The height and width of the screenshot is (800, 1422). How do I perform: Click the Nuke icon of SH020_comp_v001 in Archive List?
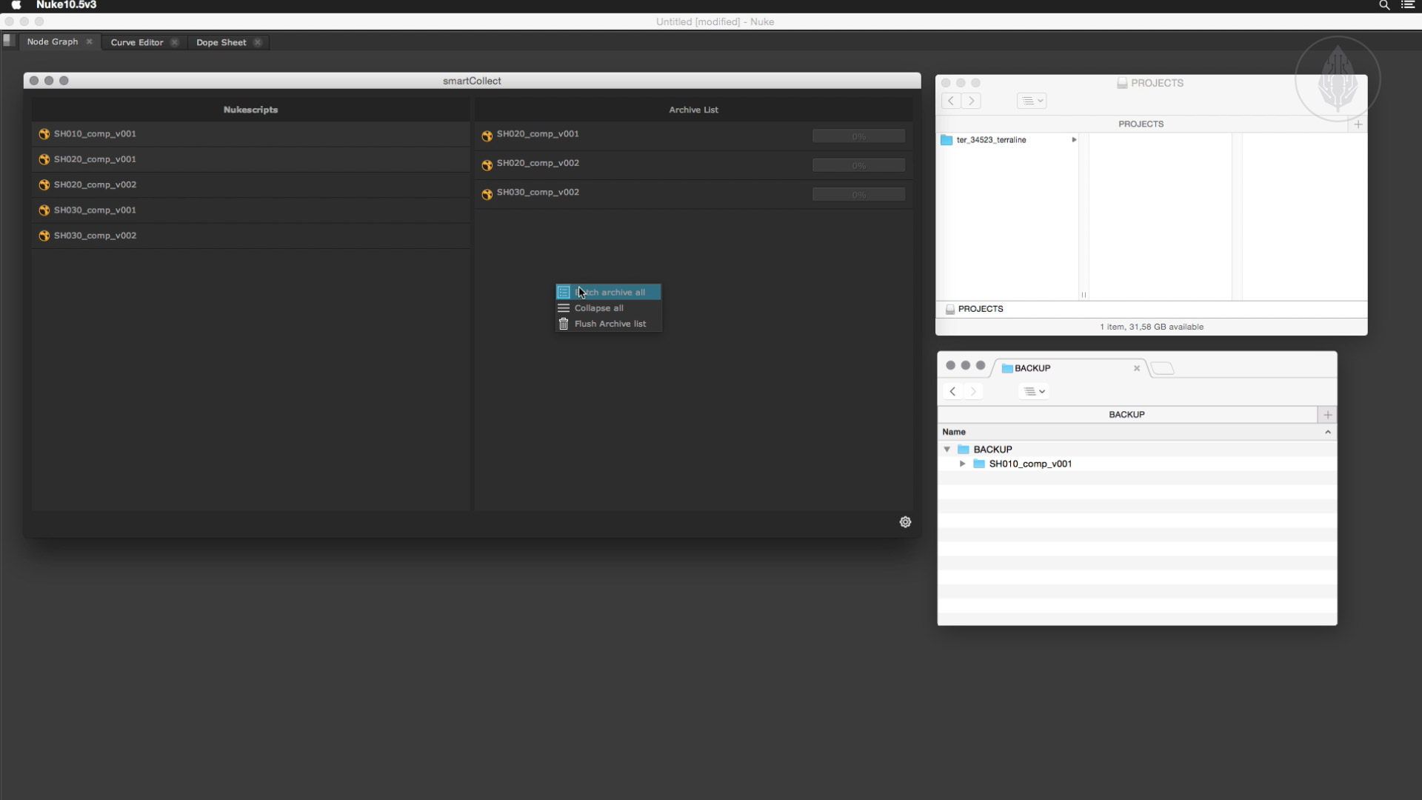point(487,136)
